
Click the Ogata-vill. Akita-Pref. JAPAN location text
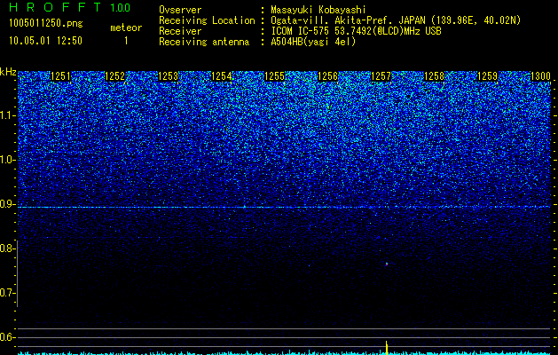click(396, 20)
